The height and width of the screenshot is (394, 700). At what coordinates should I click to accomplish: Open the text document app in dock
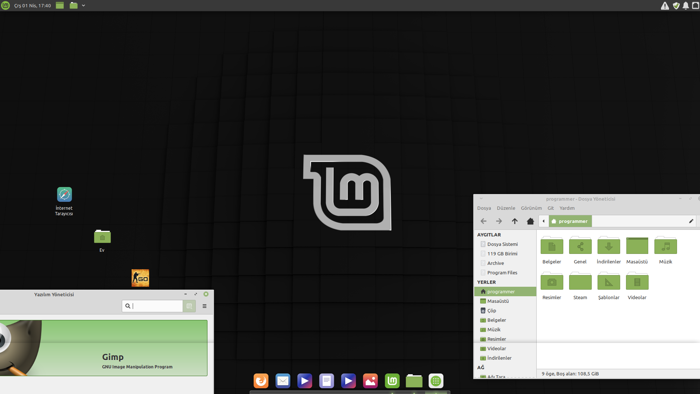point(327,381)
